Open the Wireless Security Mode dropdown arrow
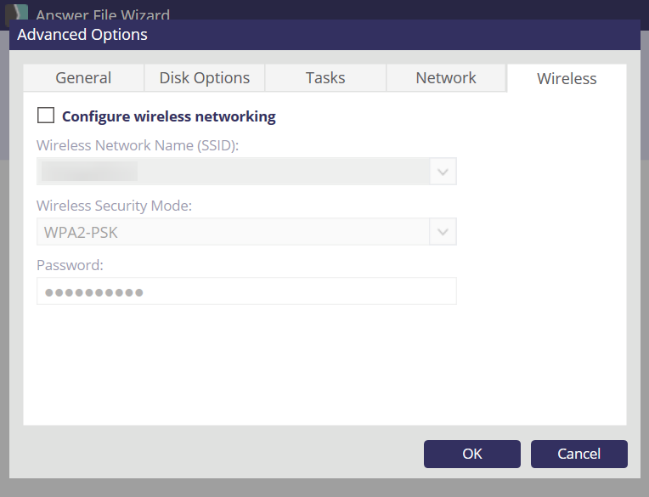The image size is (649, 497). click(x=443, y=232)
